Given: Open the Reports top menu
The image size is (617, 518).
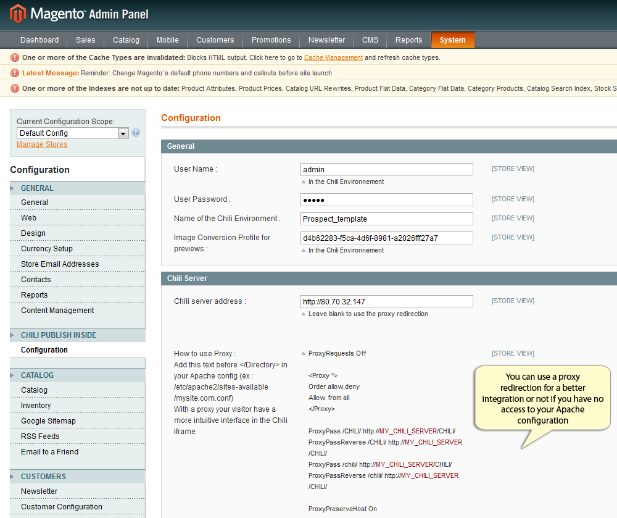Looking at the screenshot, I should click(x=408, y=40).
